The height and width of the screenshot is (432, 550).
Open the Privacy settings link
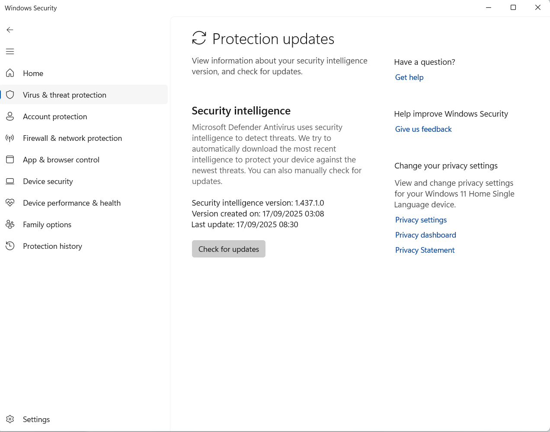(x=421, y=220)
